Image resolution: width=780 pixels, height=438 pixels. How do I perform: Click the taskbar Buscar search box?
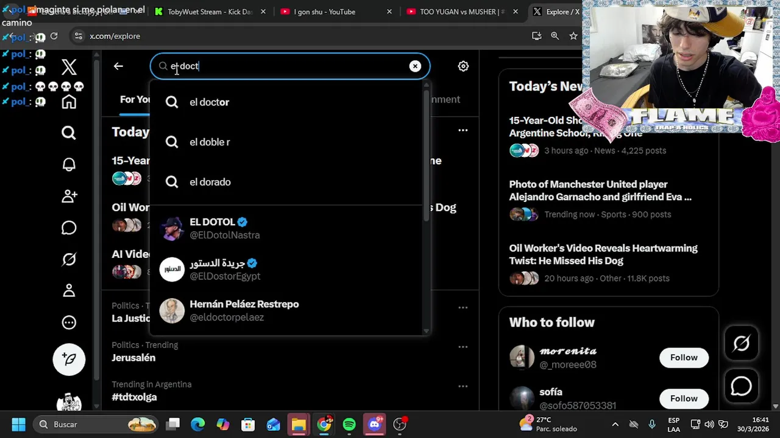coord(96,424)
